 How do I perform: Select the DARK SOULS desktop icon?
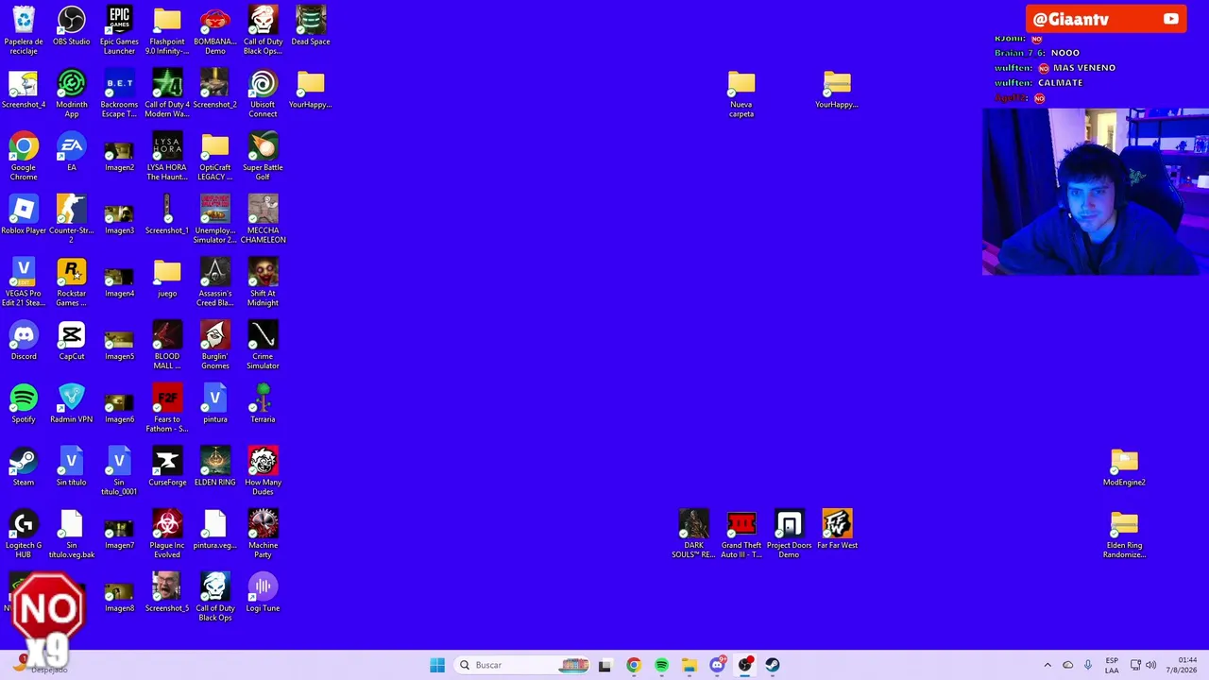coord(694,535)
